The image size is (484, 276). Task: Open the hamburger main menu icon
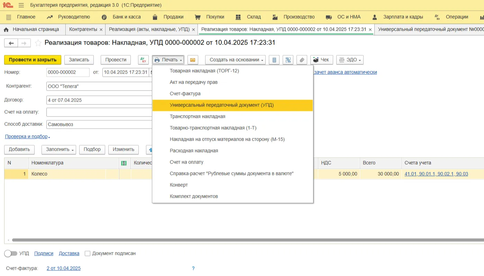coord(21,5)
